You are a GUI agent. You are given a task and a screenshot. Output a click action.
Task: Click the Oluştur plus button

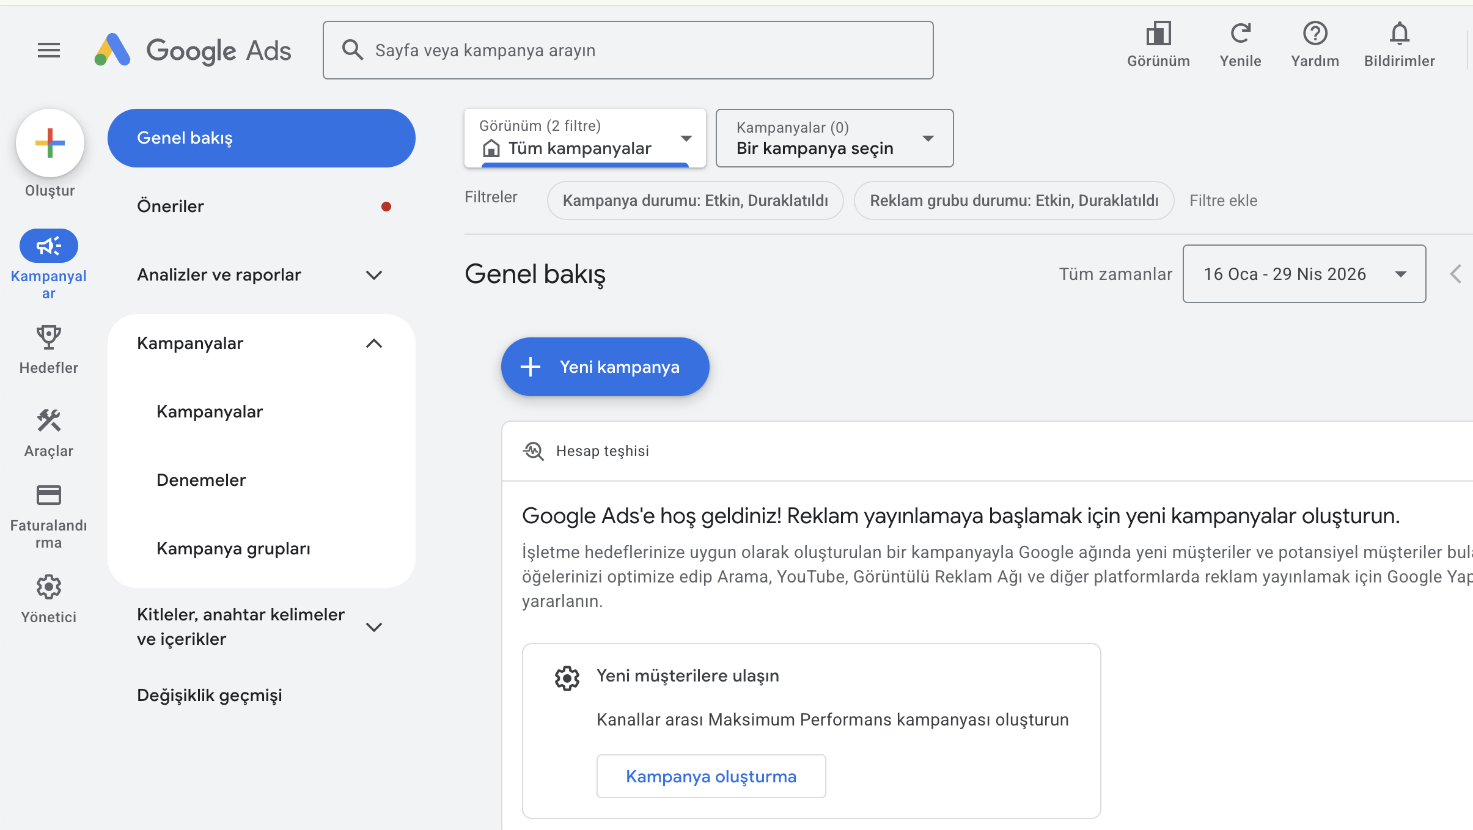pos(50,143)
